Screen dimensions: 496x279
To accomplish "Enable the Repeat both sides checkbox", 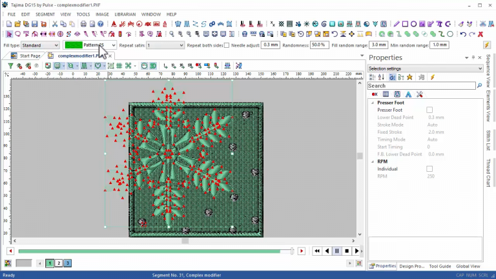I will (x=226, y=45).
